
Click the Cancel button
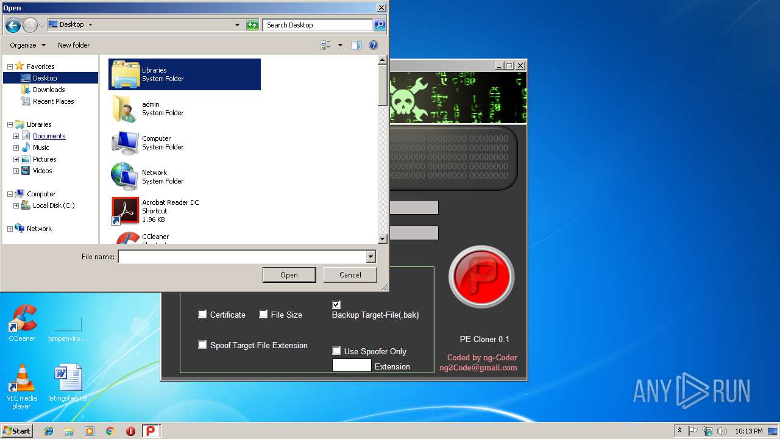(x=350, y=275)
